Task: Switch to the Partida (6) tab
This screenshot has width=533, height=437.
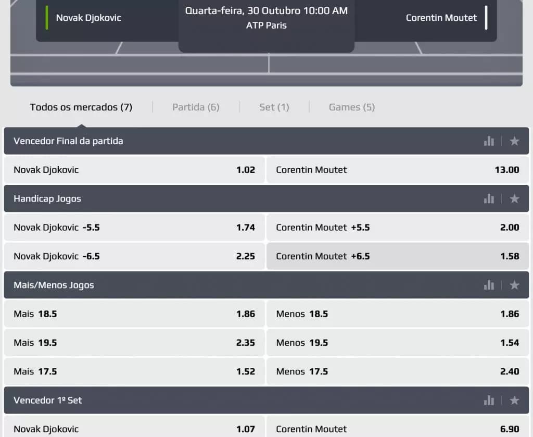Action: pyautogui.click(x=196, y=107)
